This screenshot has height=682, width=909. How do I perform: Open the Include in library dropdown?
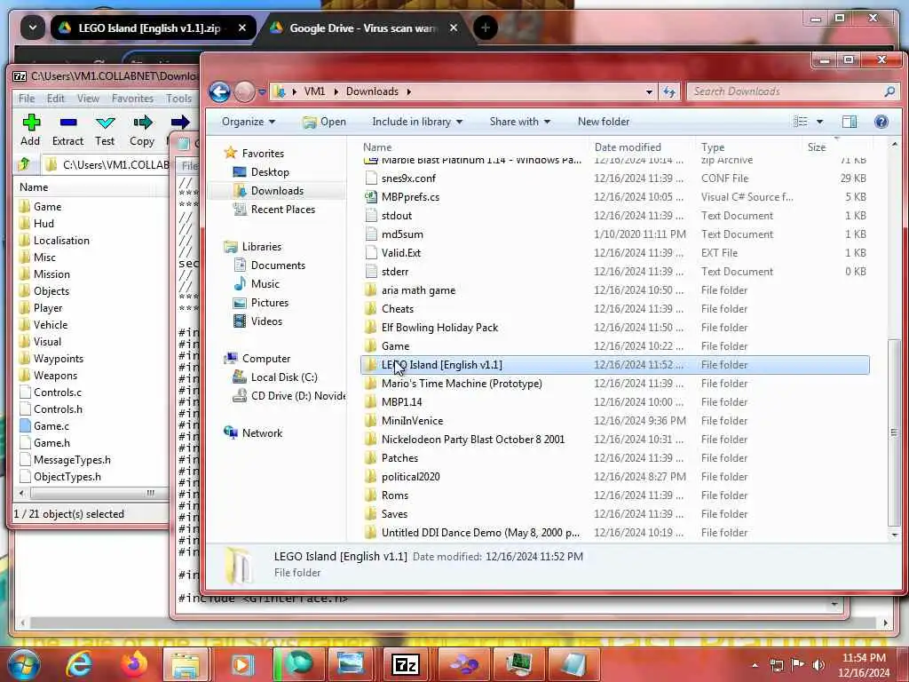[417, 121]
